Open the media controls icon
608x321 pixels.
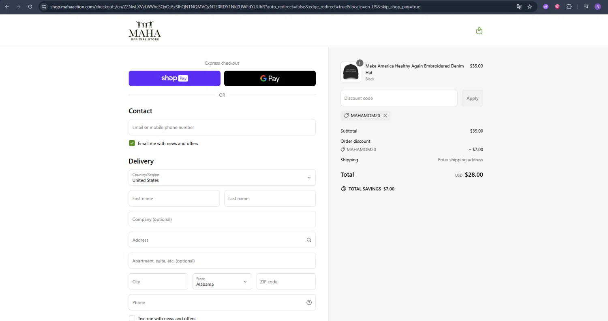click(586, 6)
